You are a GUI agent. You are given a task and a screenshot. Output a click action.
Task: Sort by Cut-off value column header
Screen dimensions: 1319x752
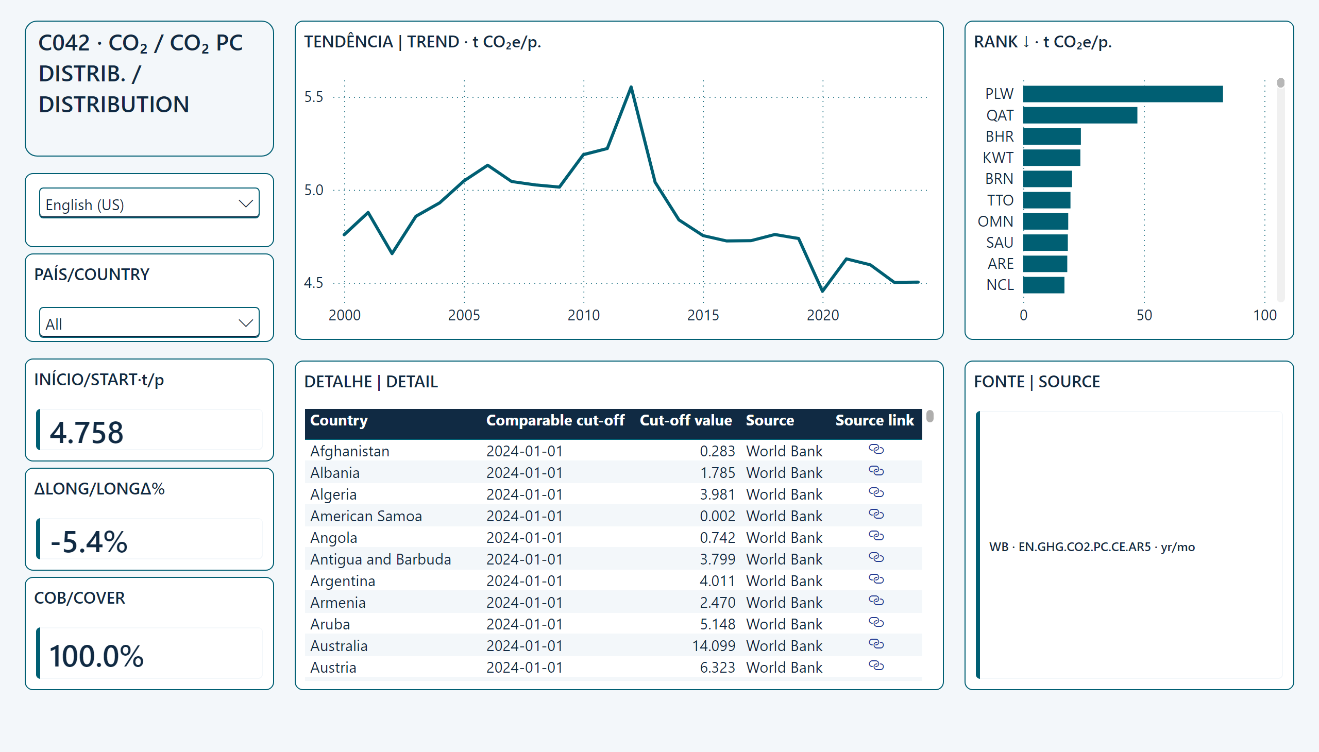pyautogui.click(x=686, y=420)
